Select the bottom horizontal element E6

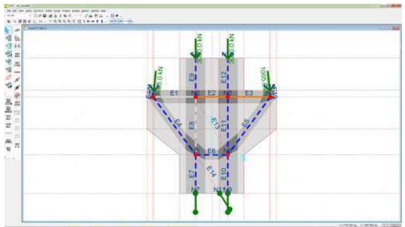[x=212, y=155]
